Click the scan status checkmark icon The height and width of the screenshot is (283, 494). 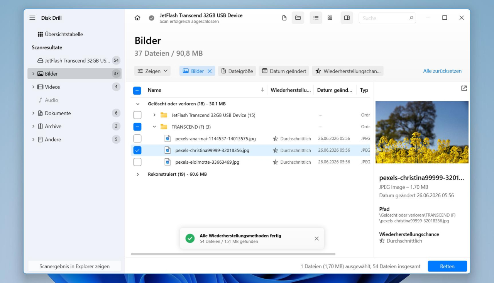(151, 18)
